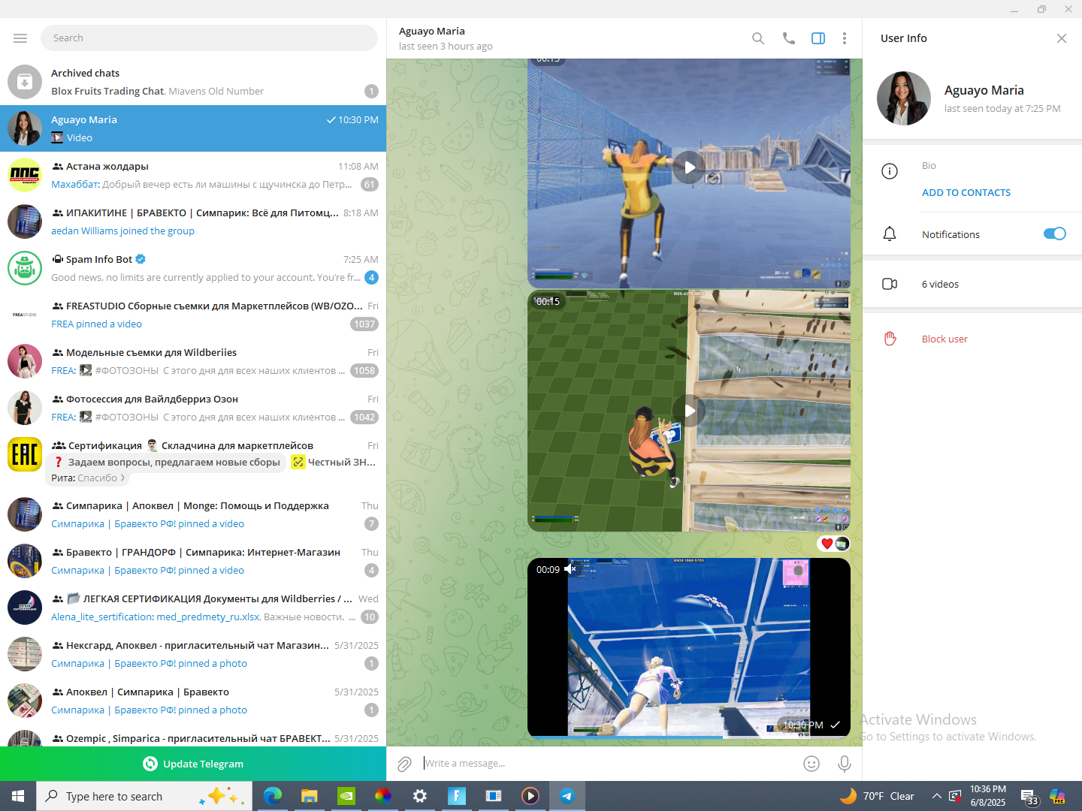Open Модельные съемки для Wildberiies chat
This screenshot has width=1082, height=811.
click(x=193, y=361)
